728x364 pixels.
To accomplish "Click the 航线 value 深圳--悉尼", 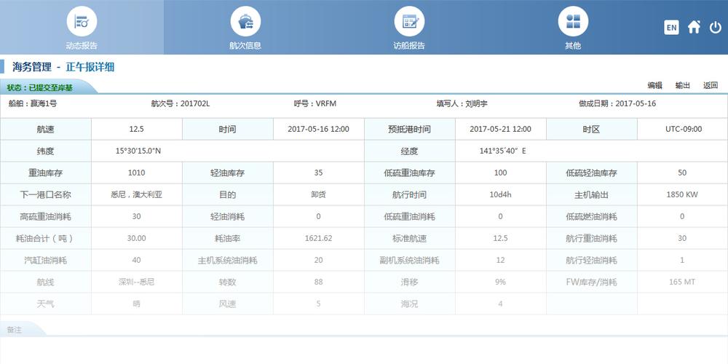I will pos(137,282).
